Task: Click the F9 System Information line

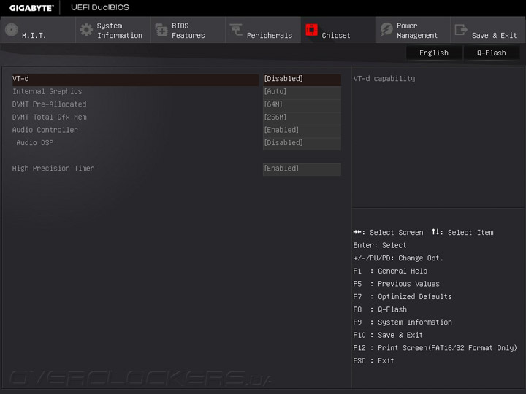Action: 403,322
